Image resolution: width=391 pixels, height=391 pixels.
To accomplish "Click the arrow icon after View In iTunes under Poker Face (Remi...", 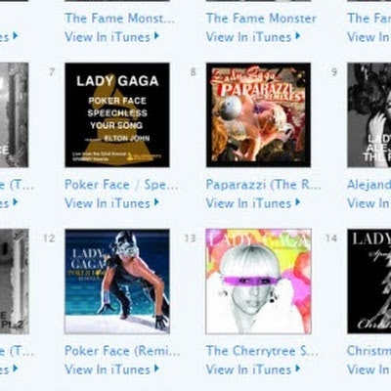I will coord(156,369).
